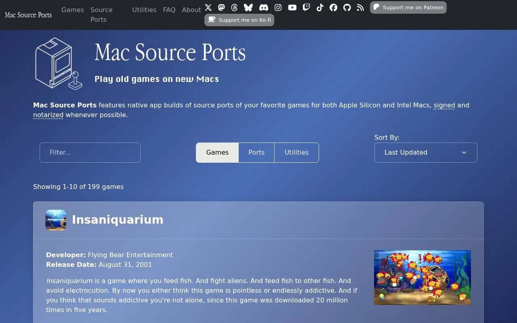Click the Mac Source Ports brand in navbar
This screenshot has width=517, height=323.
(28, 15)
